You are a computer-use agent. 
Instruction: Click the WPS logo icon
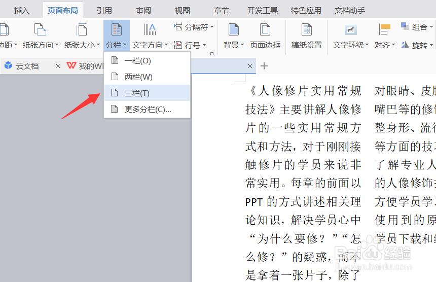tap(71, 65)
